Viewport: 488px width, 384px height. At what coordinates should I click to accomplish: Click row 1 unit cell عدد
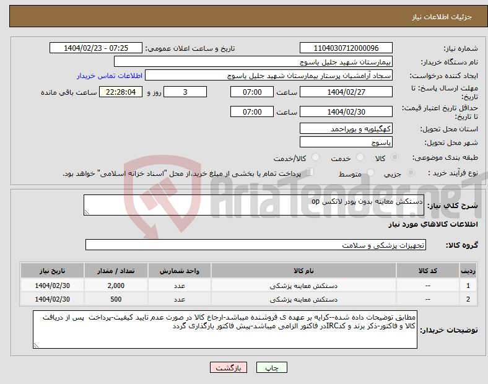179,286
